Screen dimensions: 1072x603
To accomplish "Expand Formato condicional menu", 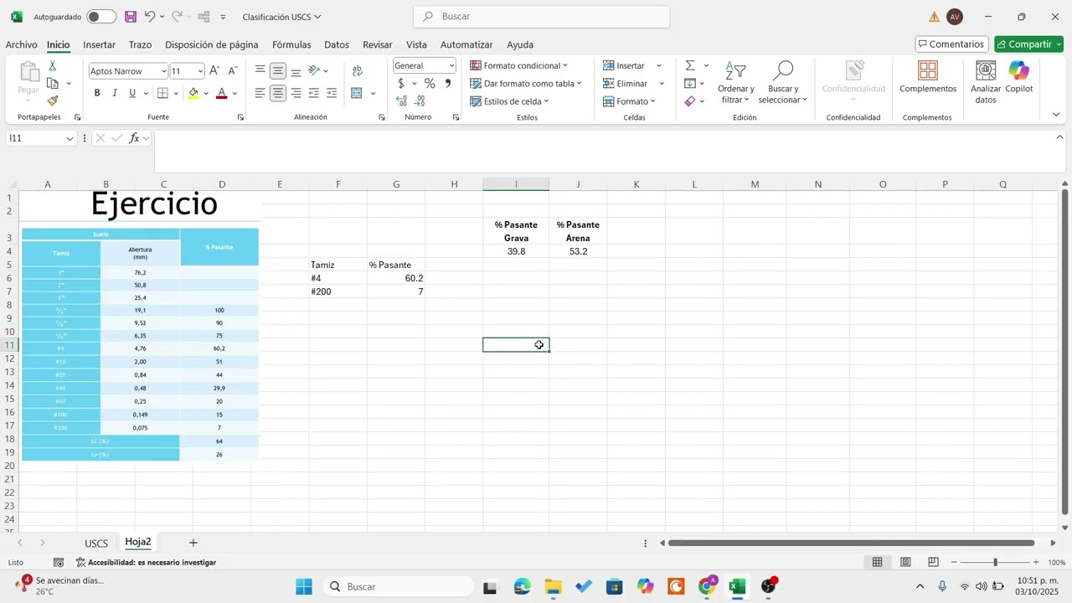I will click(518, 65).
